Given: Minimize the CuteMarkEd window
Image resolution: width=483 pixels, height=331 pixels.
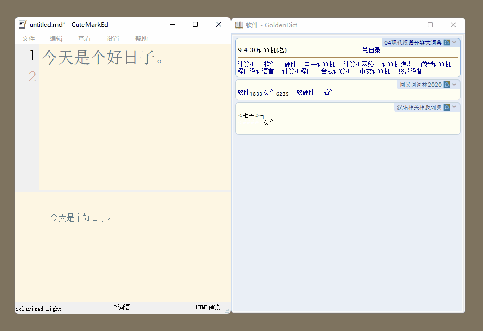Looking at the screenshot, I should [x=173, y=24].
